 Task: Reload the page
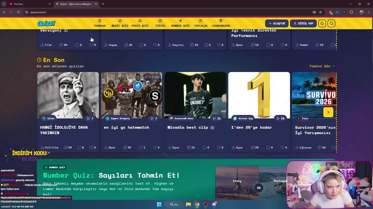click(x=18, y=12)
